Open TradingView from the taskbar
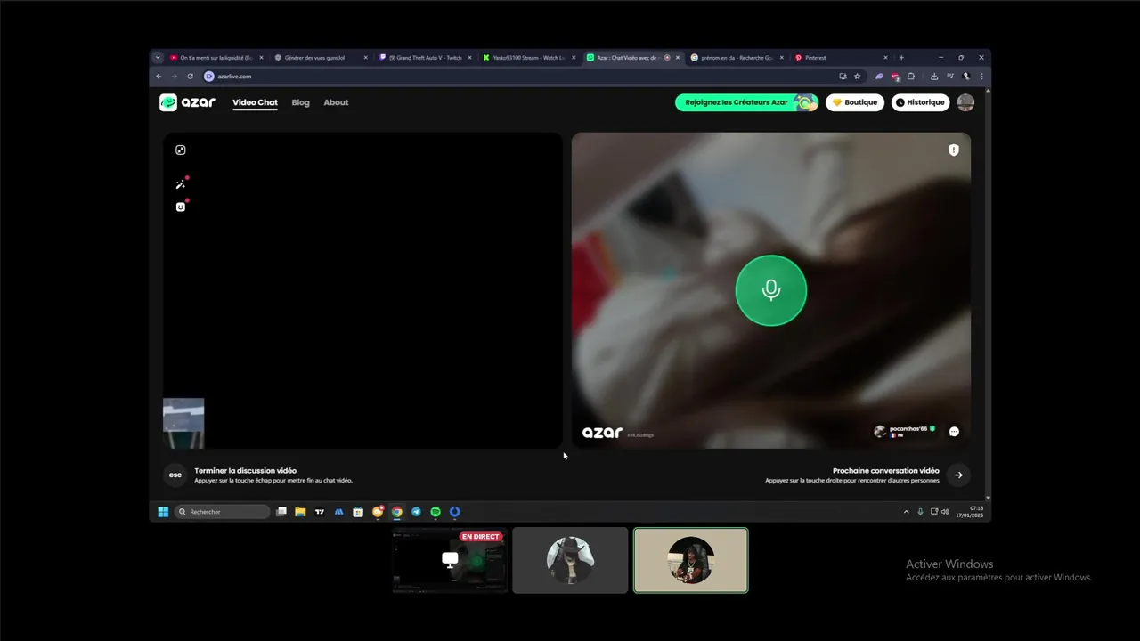 (320, 512)
